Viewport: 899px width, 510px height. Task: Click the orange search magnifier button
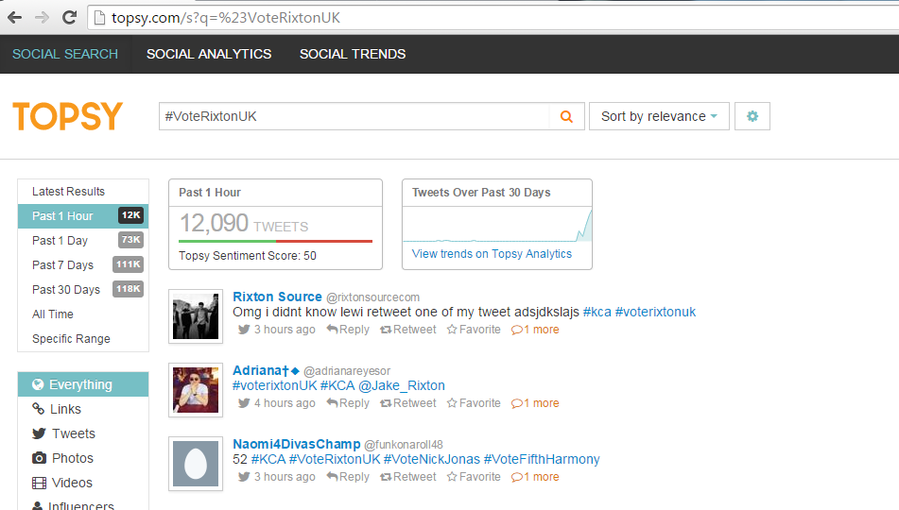(566, 116)
